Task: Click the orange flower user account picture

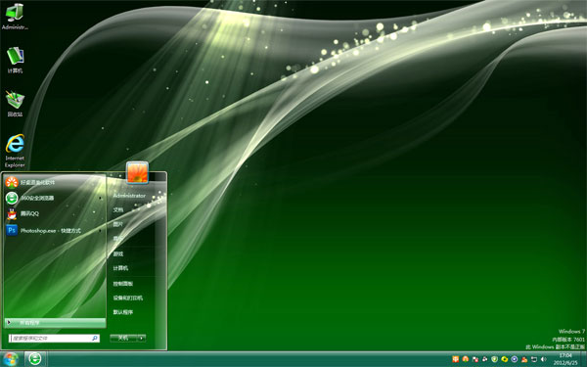Action: (x=137, y=172)
